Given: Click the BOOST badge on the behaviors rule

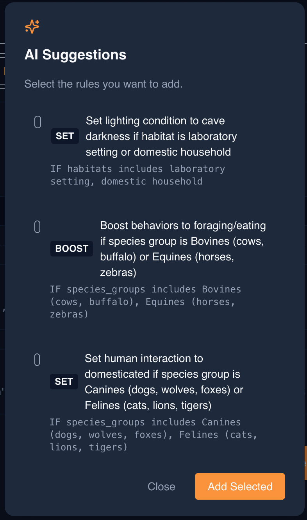Looking at the screenshot, I should 71,249.
